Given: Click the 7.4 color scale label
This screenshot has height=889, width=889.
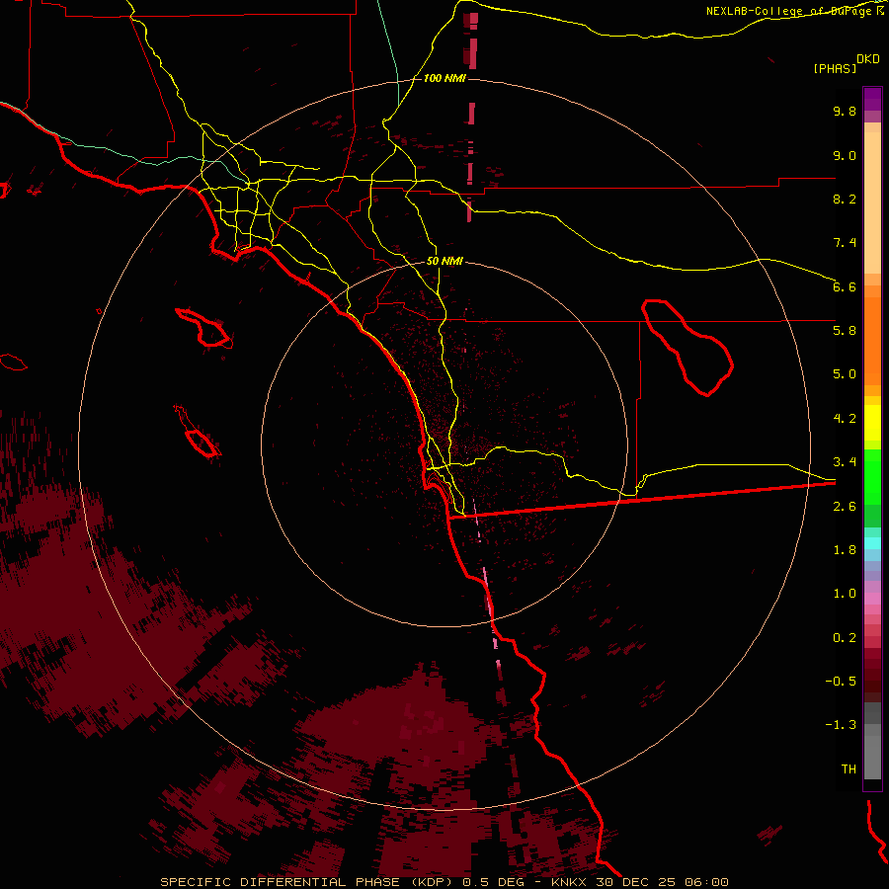Looking at the screenshot, I should (x=845, y=243).
